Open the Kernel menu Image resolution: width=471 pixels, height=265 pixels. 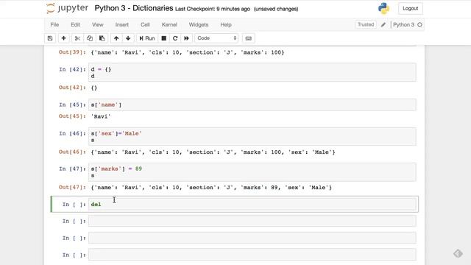tap(169, 24)
